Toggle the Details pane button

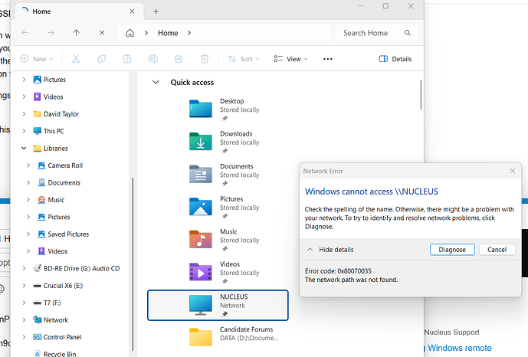[395, 59]
